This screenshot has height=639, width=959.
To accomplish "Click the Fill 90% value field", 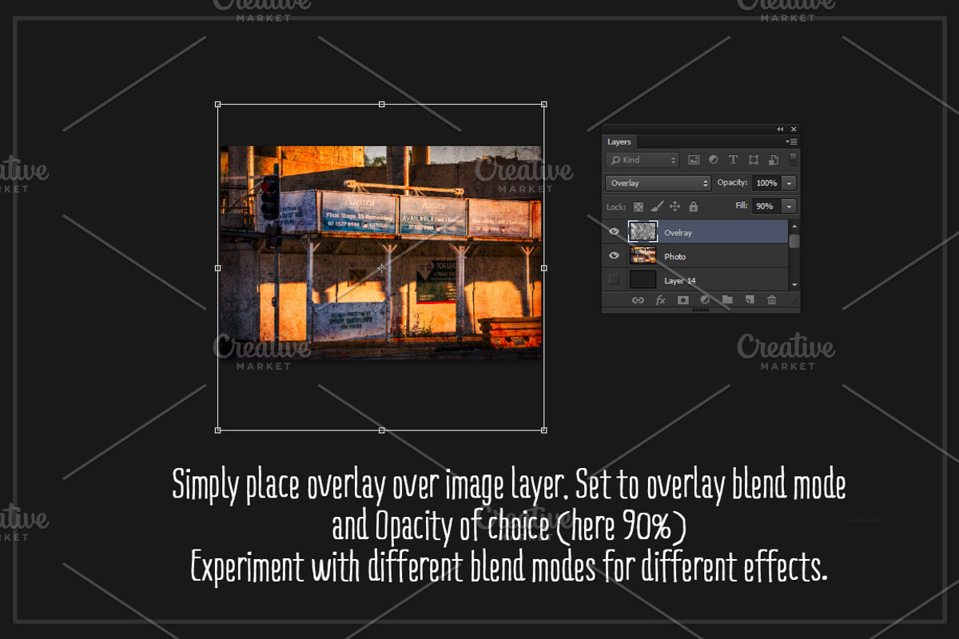I will click(767, 206).
